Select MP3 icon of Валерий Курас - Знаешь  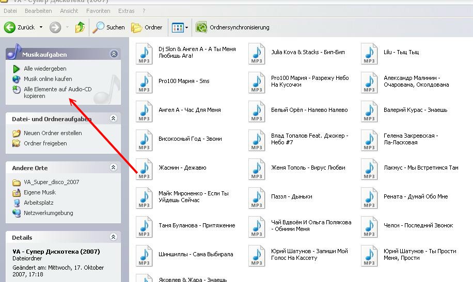(x=369, y=111)
